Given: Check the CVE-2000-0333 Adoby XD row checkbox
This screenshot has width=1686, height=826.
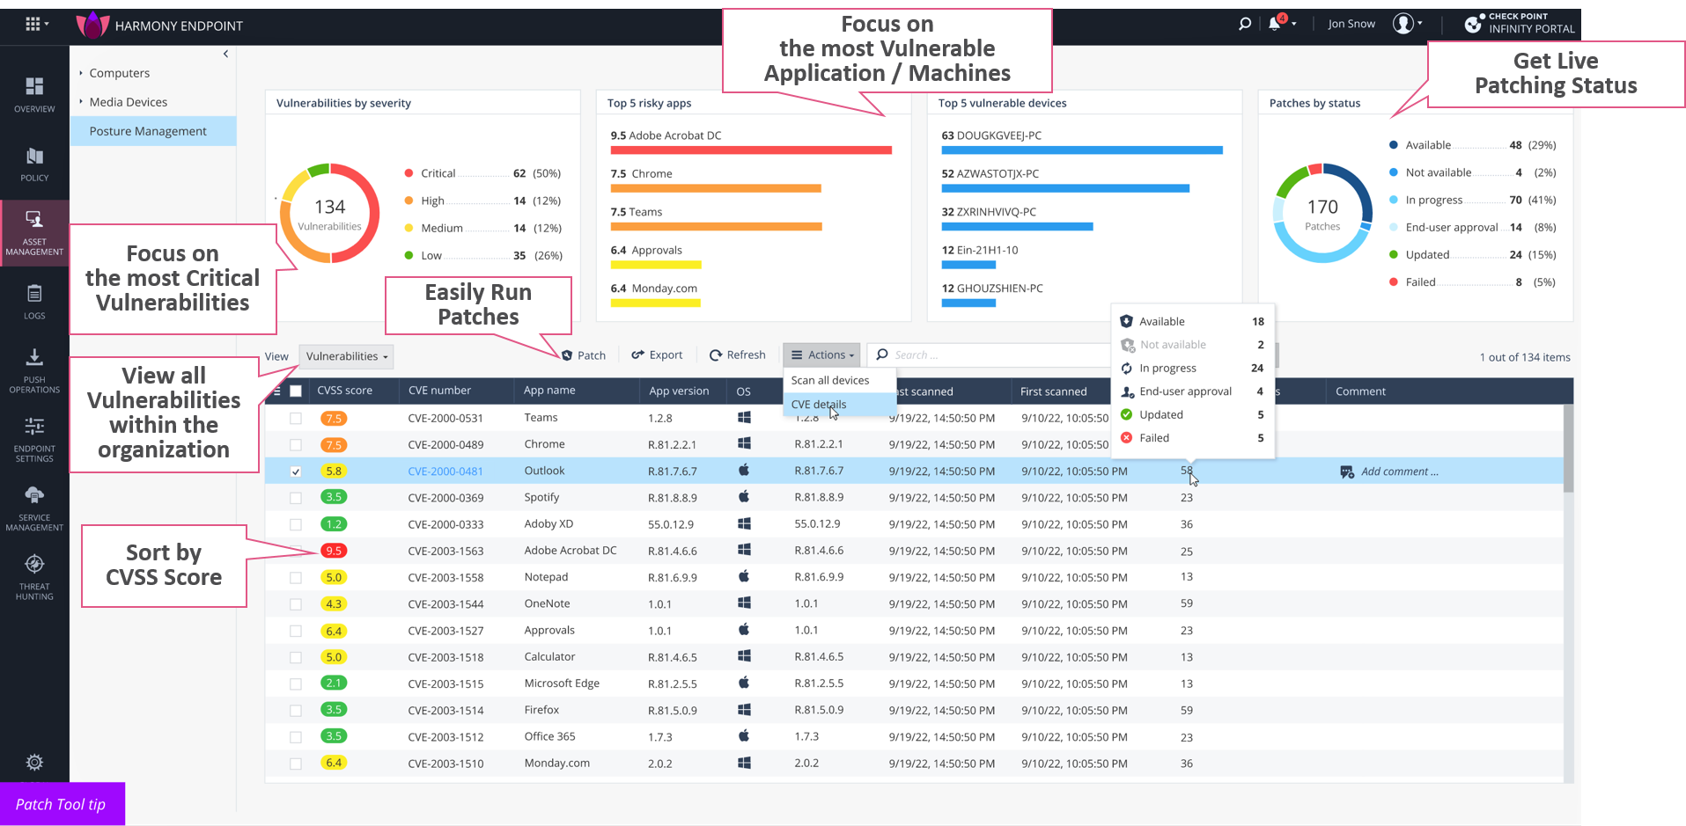Looking at the screenshot, I should tap(296, 525).
